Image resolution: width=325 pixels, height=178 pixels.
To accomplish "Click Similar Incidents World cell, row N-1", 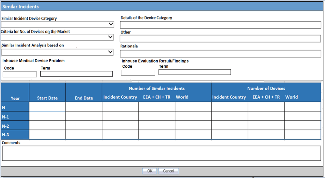I will pyautogui.click(x=193, y=116).
